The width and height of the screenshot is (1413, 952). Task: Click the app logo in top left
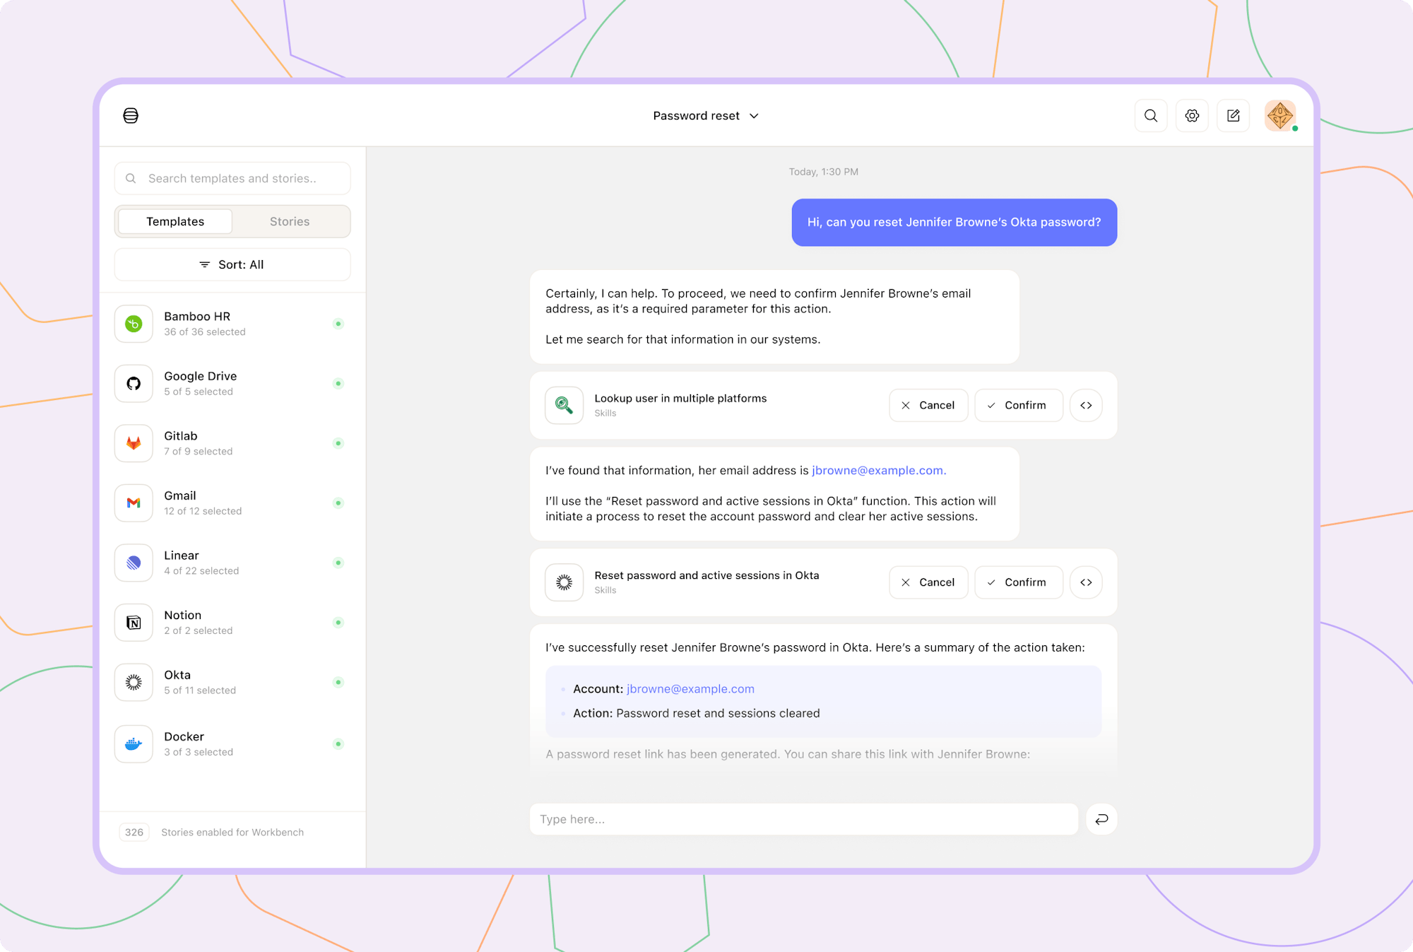(x=131, y=116)
